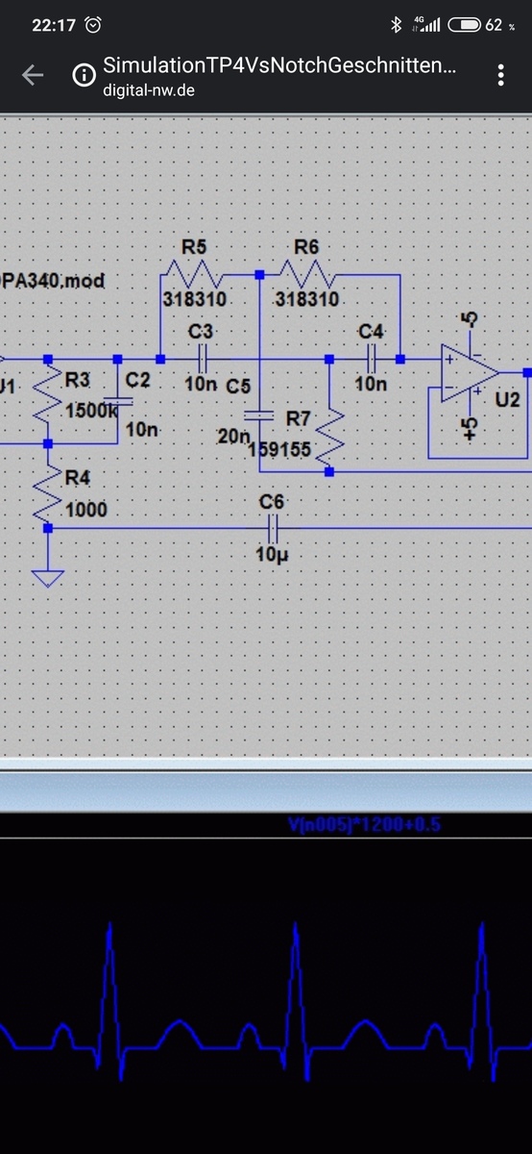Click trace label V[n005]*1200+0.5
This screenshot has height=1154, width=532.
pos(364,824)
